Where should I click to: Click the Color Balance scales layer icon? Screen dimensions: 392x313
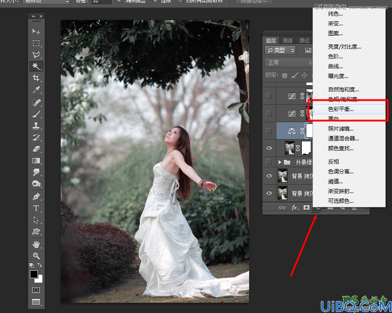(292, 130)
